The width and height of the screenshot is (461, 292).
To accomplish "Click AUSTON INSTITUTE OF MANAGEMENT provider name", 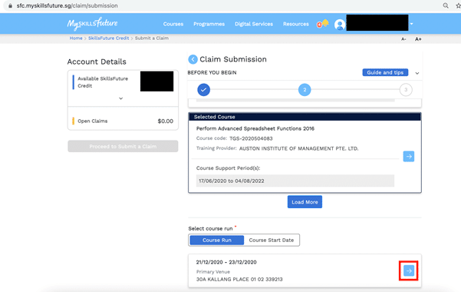I will [x=298, y=148].
